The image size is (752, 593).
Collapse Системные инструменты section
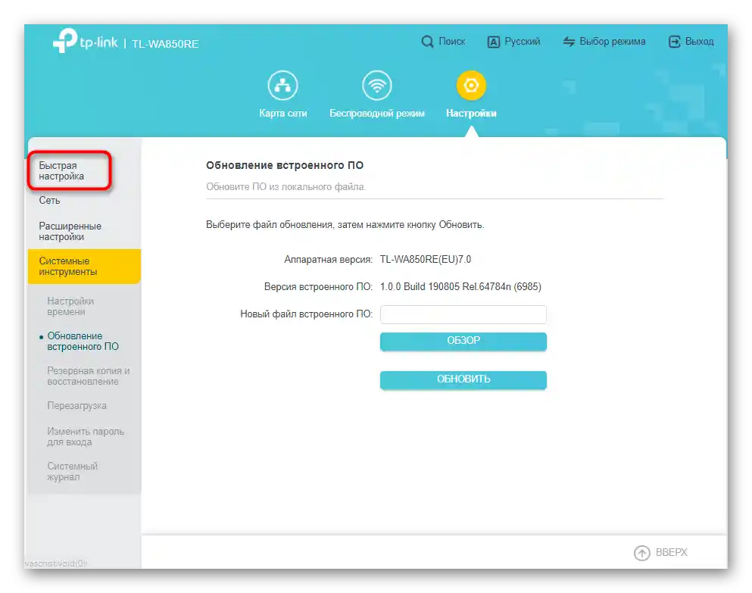coord(84,267)
